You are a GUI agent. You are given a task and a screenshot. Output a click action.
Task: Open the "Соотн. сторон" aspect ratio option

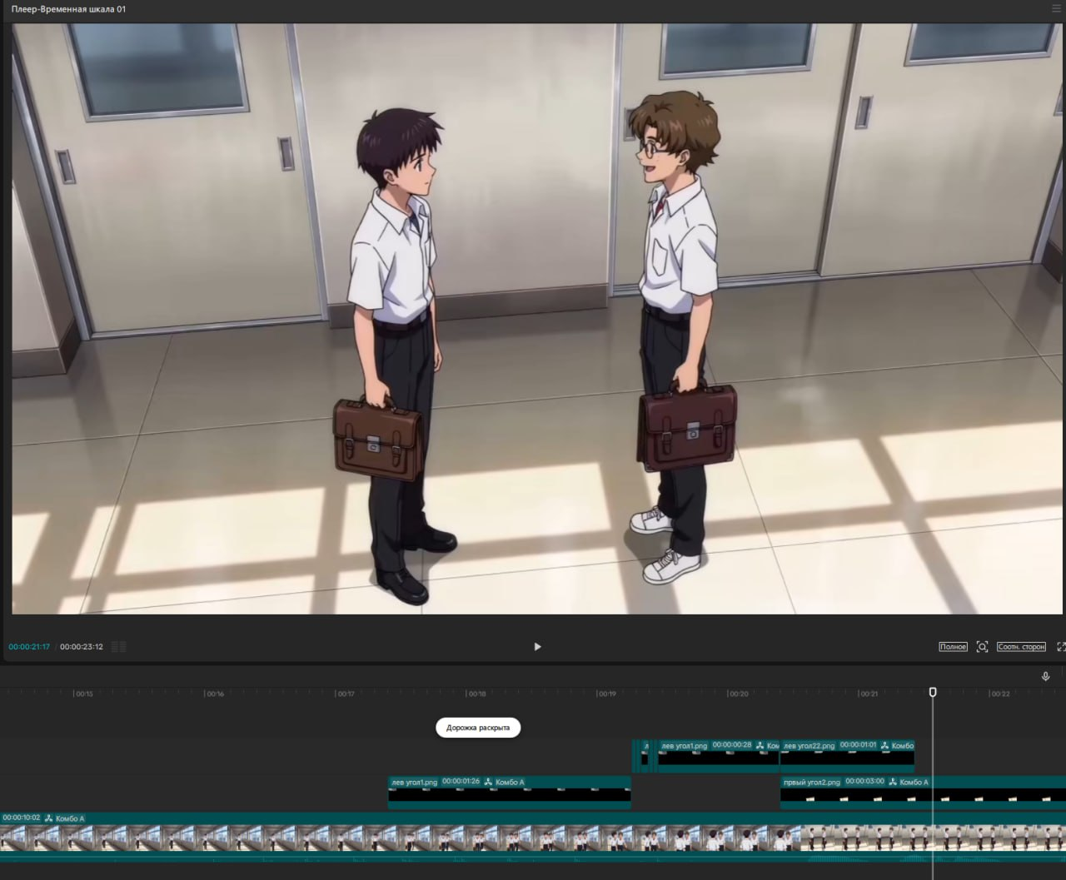click(x=1021, y=647)
